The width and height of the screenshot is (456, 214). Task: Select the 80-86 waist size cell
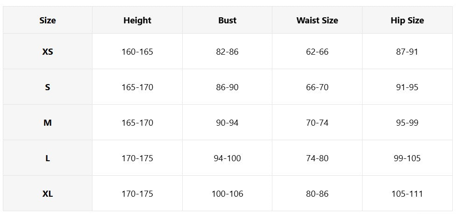[x=317, y=193]
